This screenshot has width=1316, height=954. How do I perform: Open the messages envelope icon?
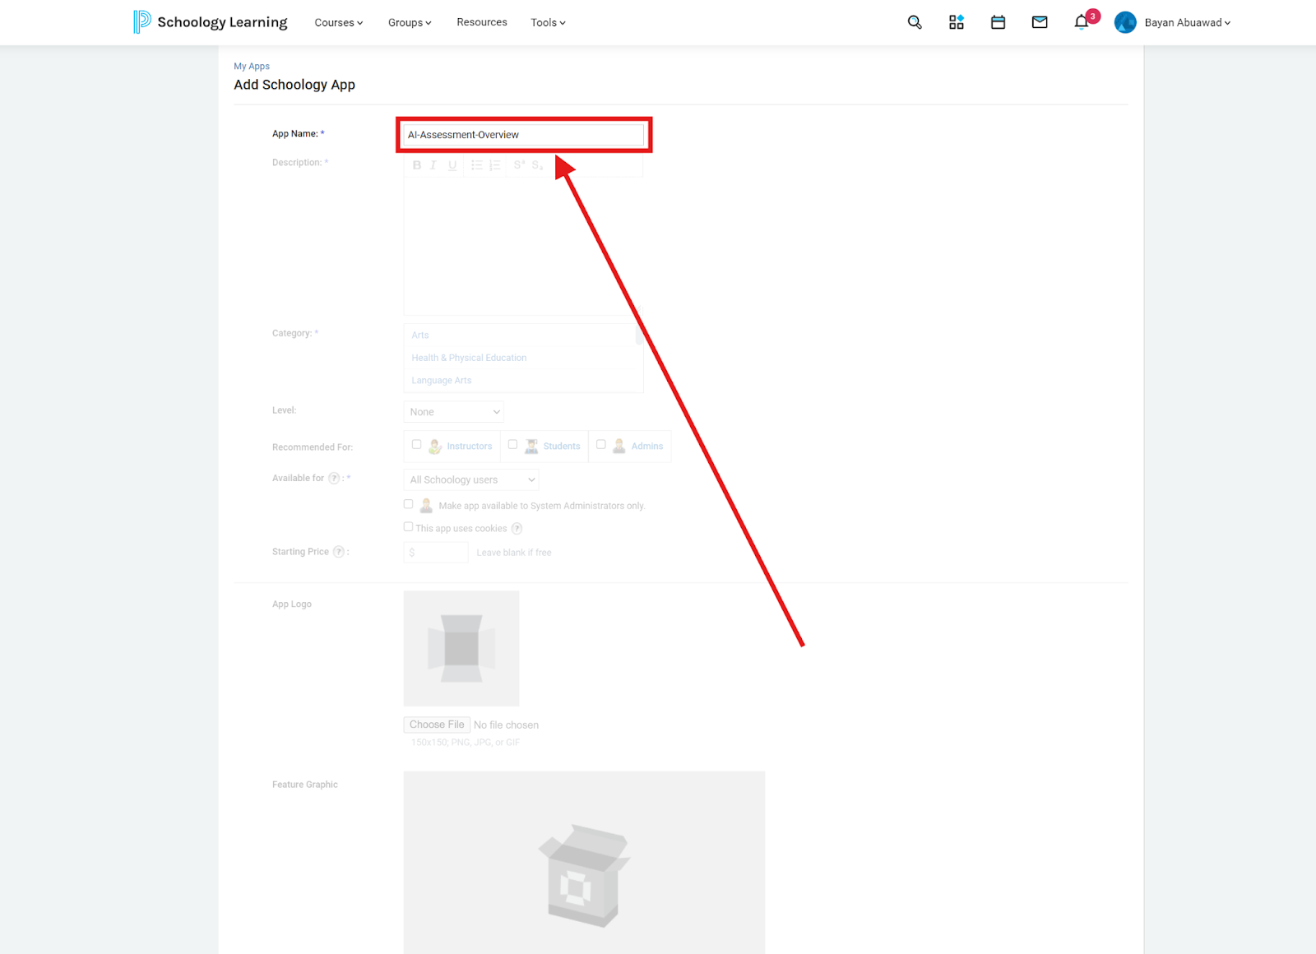point(1040,22)
